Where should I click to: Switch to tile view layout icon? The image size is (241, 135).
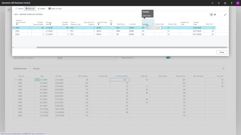tap(215, 15)
